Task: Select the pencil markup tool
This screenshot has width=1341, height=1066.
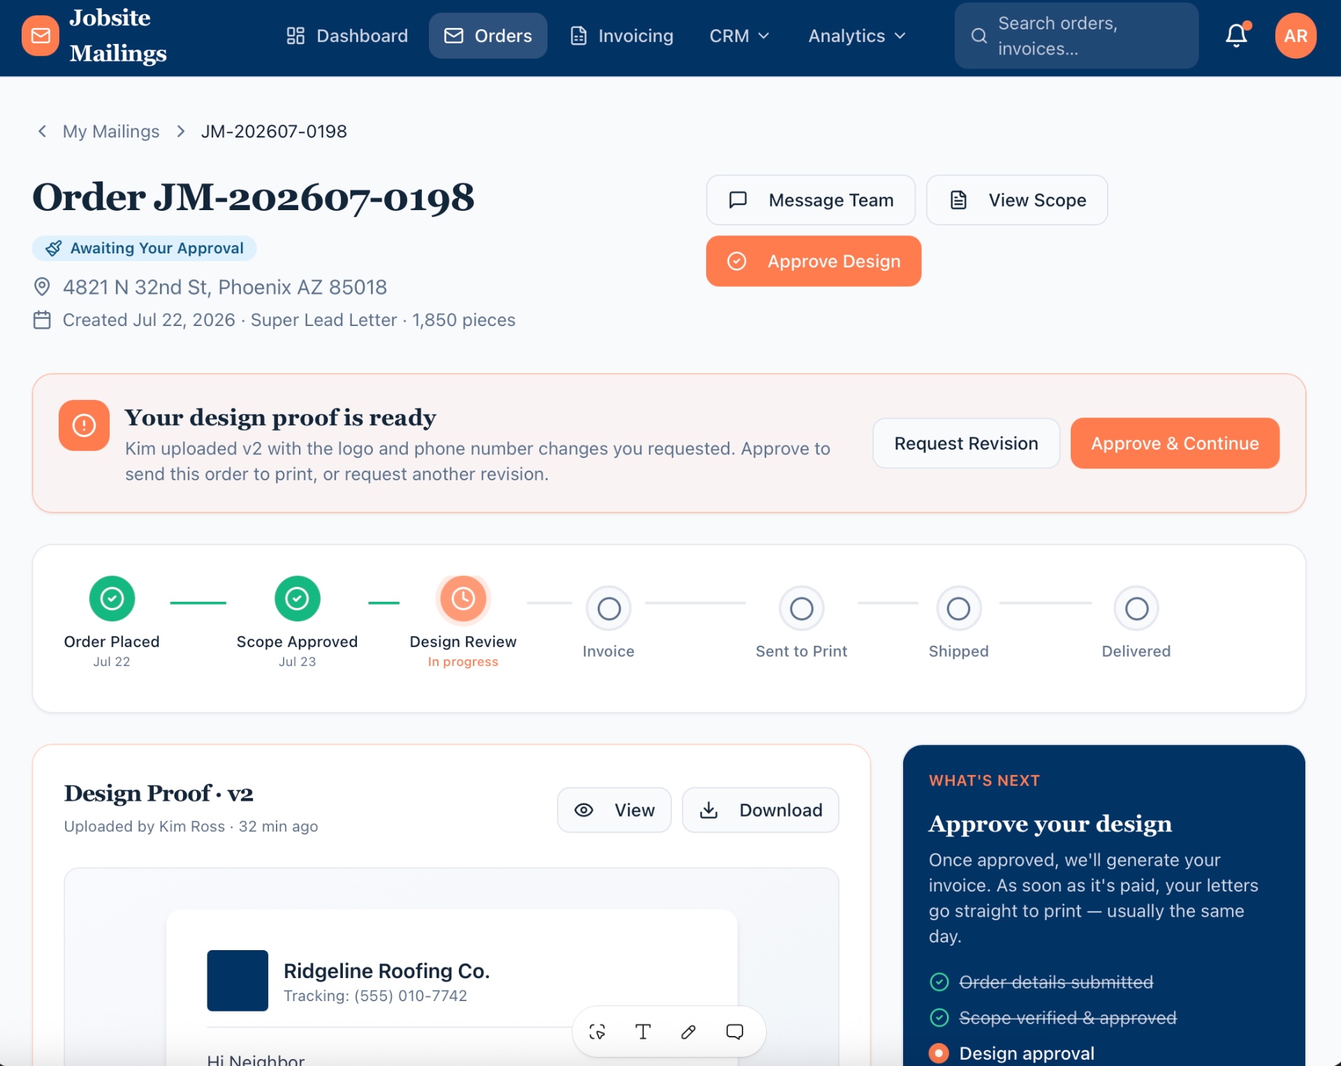Action: click(689, 1031)
